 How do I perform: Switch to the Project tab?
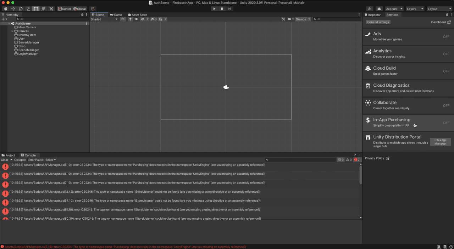pos(9,155)
